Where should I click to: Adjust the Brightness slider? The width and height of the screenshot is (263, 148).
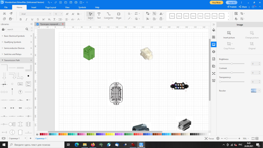pyautogui.click(x=232, y=64)
